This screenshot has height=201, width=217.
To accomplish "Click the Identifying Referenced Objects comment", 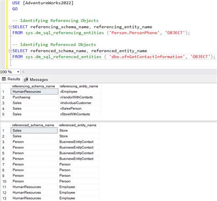I will 54,45.
